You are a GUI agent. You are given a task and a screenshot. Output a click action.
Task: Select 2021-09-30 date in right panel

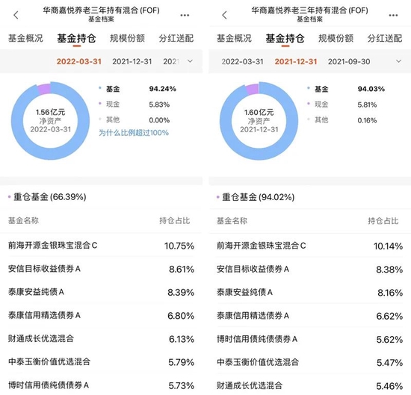click(x=349, y=61)
